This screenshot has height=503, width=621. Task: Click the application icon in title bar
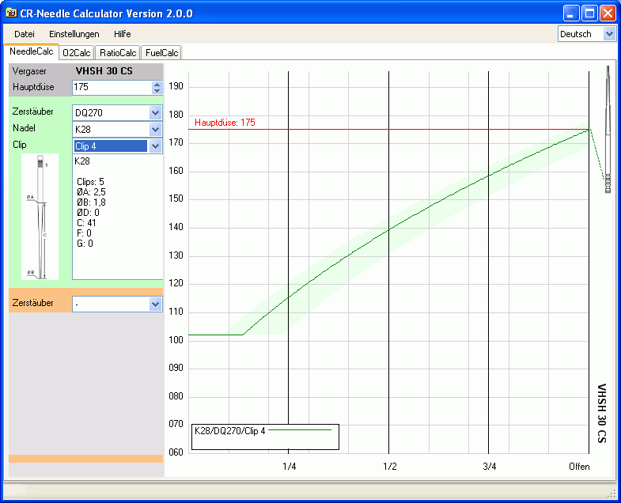point(11,13)
